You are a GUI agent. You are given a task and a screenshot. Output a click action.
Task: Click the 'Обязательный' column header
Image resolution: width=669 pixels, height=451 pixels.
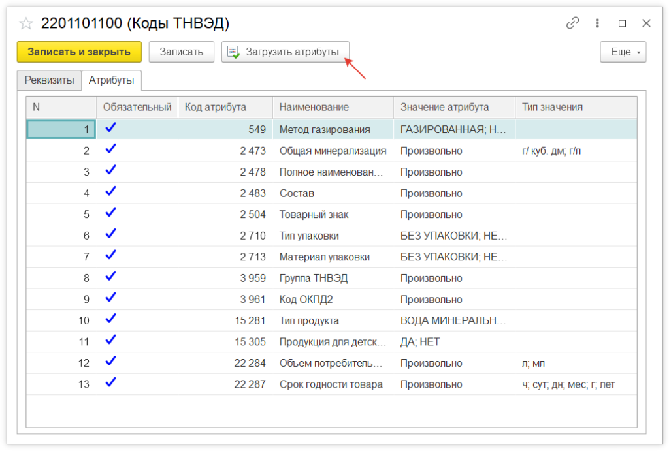tap(137, 108)
